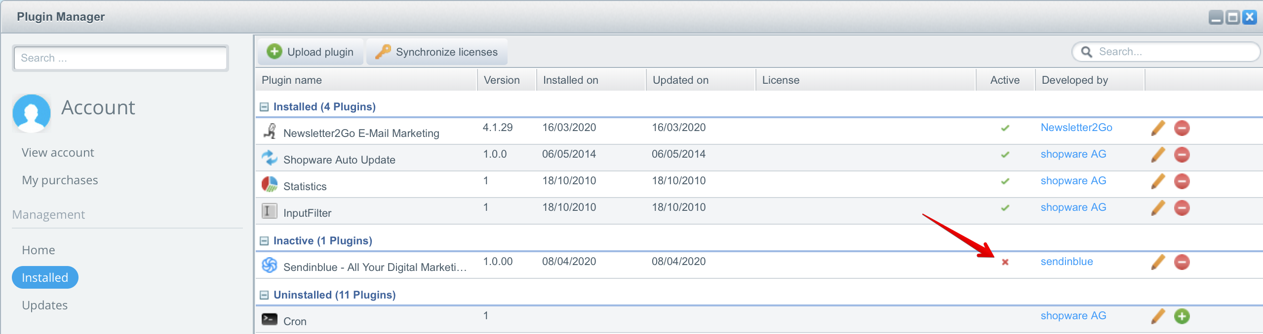Click the Account avatar icon
This screenshot has height=334, width=1263.
click(32, 113)
